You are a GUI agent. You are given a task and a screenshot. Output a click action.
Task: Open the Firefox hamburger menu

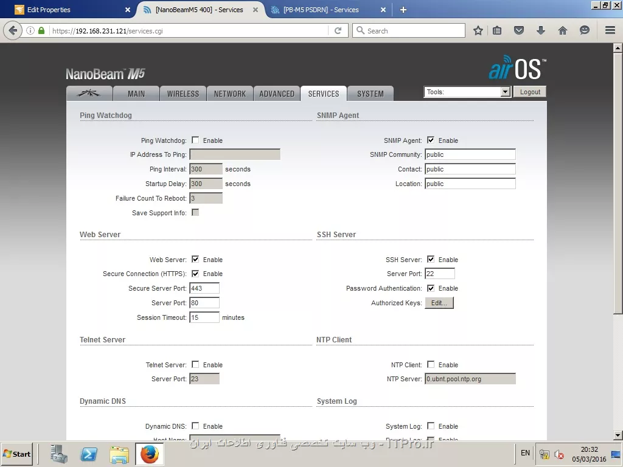click(610, 30)
